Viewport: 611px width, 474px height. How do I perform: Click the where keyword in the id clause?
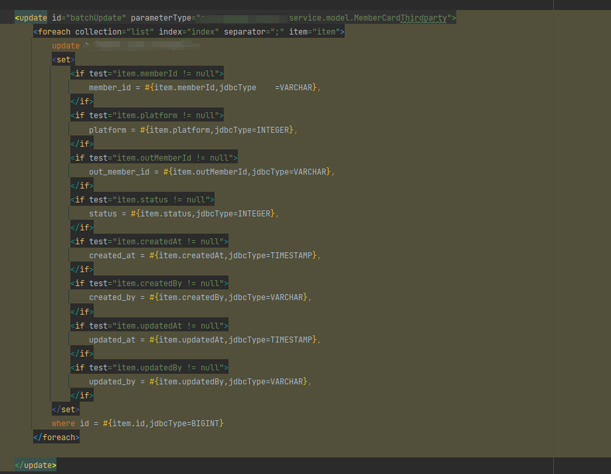pos(63,423)
